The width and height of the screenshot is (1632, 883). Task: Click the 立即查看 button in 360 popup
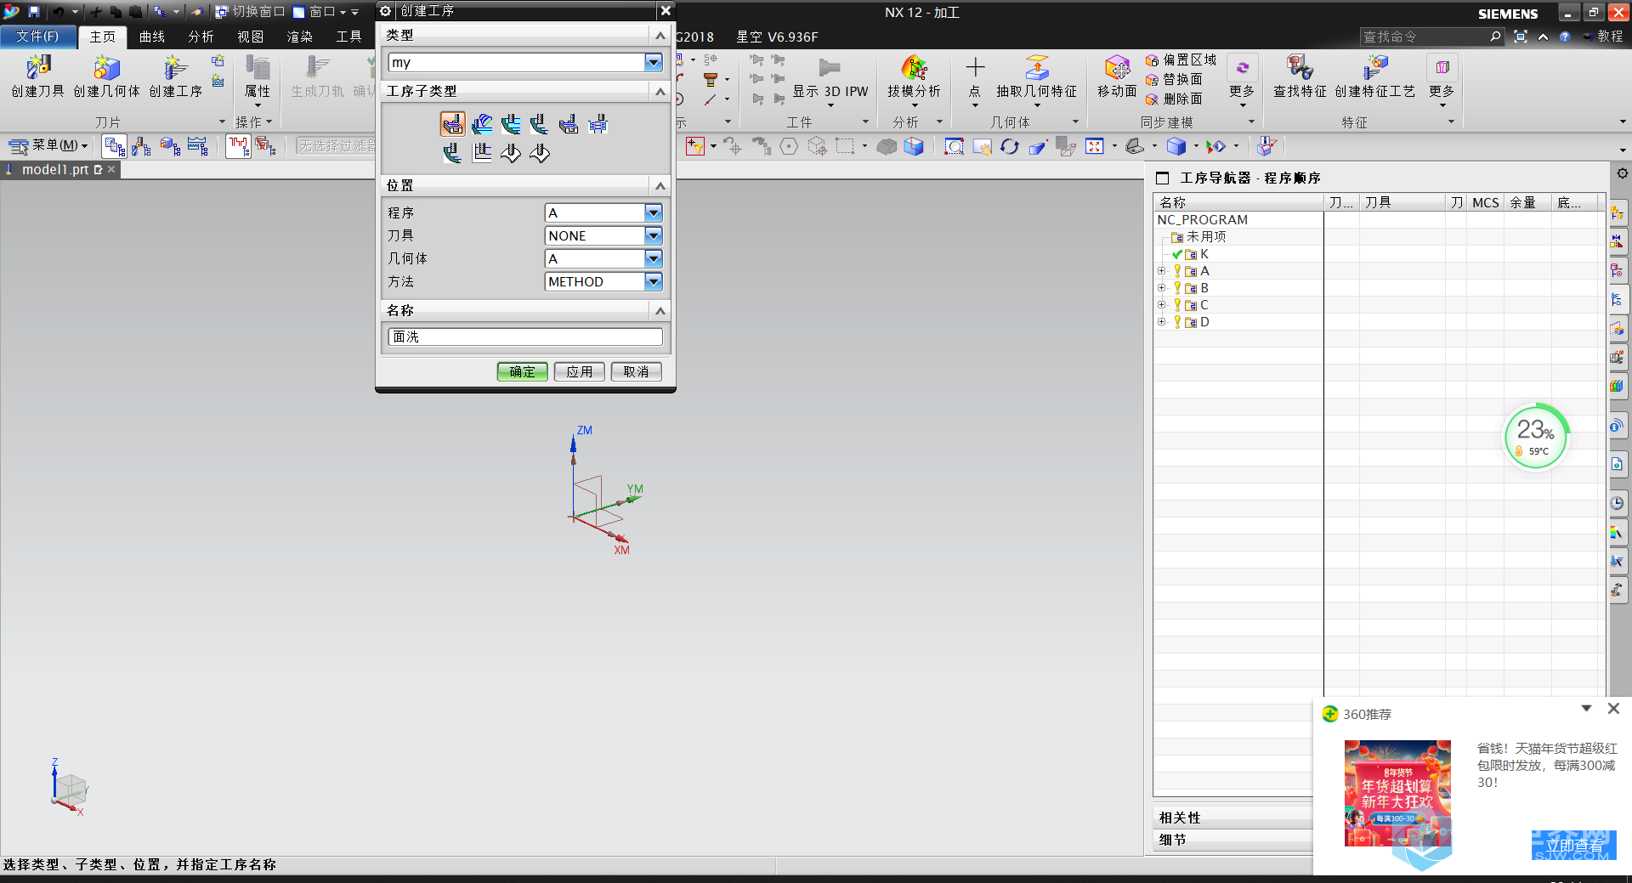(1573, 846)
